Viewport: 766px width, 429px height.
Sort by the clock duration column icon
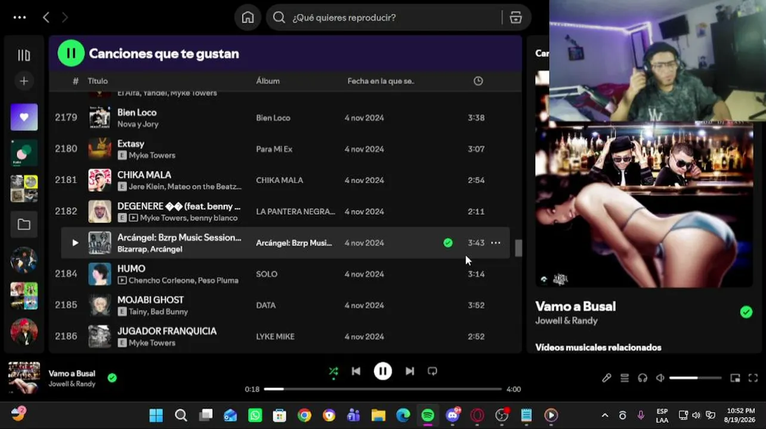[478, 81]
